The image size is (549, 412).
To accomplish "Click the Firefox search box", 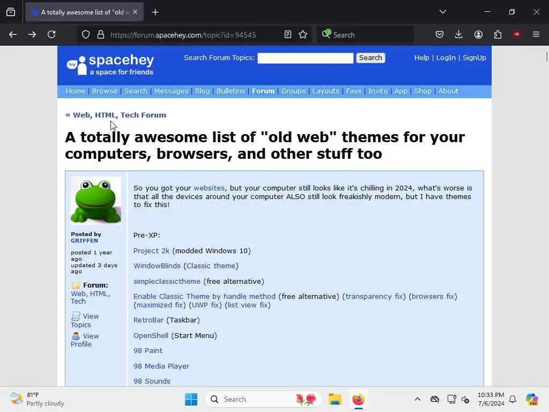I will pos(365,35).
